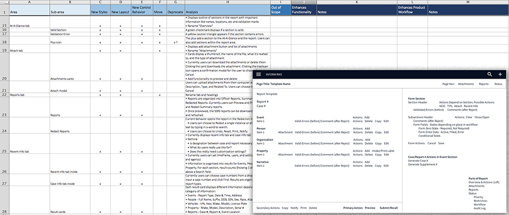509x215 pixels.
Task: Select the Deprecate cell containing 'x ?'
Action: coord(176,42)
